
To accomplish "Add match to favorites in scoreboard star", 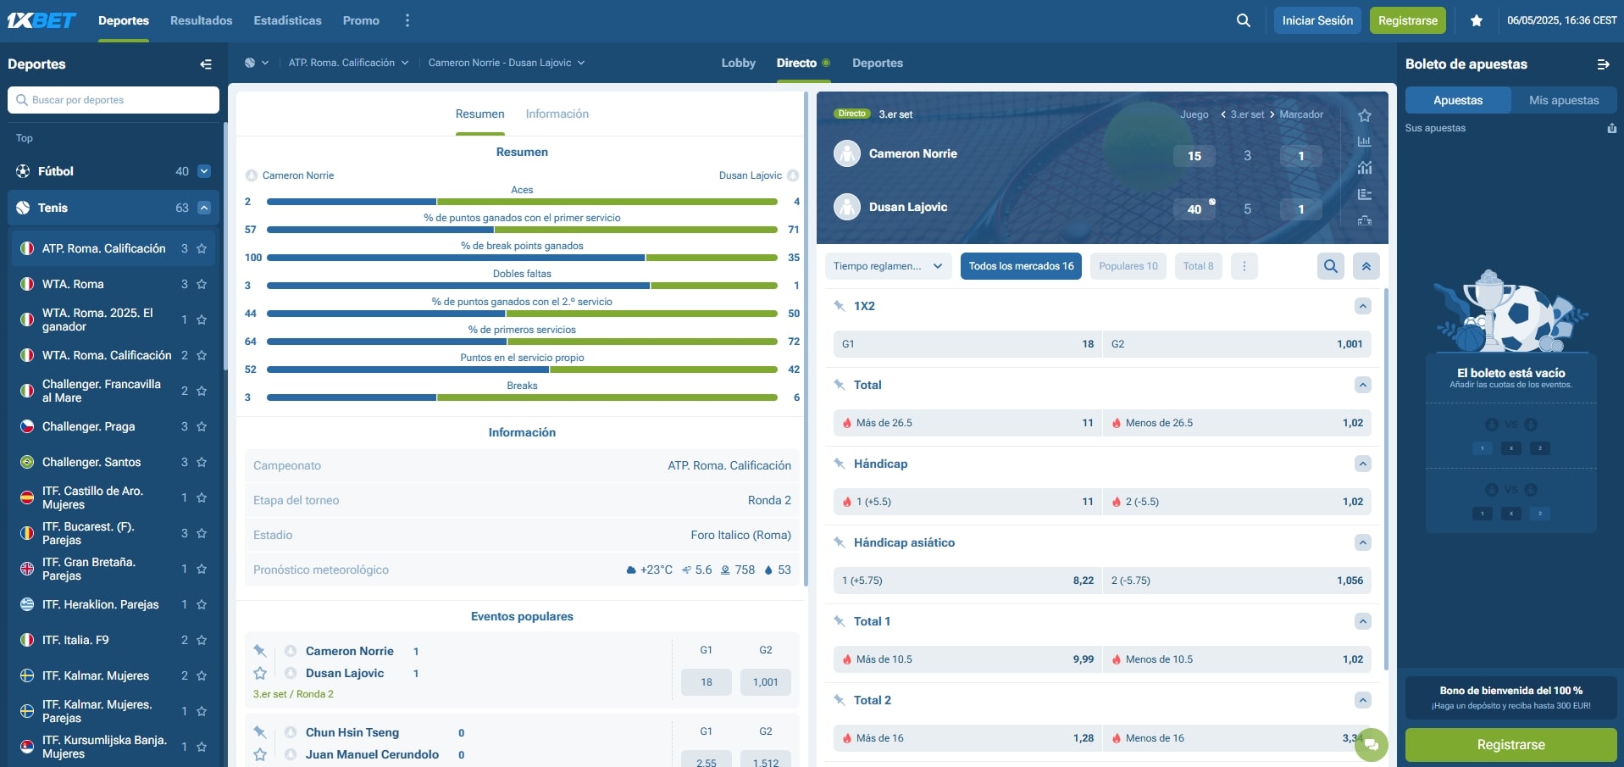I will (x=1364, y=116).
